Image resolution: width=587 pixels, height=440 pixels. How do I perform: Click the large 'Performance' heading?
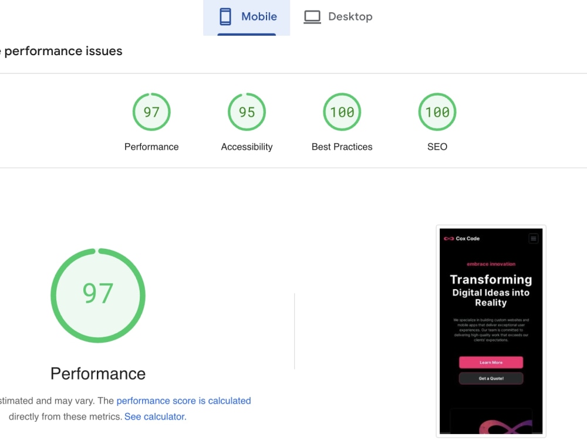(x=97, y=373)
